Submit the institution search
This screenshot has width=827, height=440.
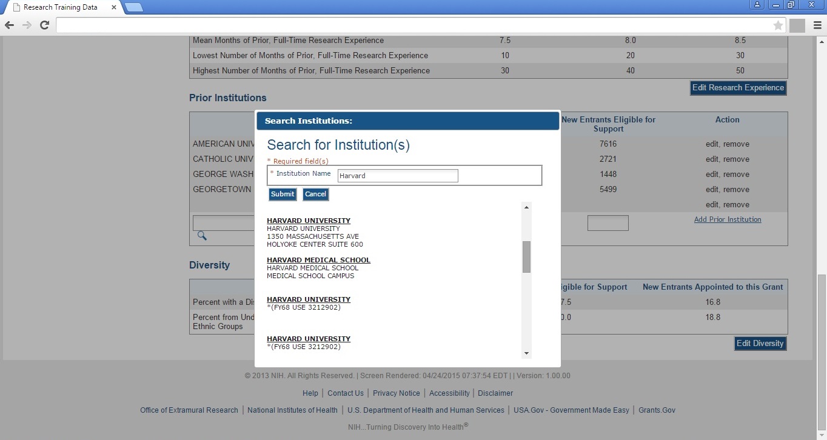(283, 194)
